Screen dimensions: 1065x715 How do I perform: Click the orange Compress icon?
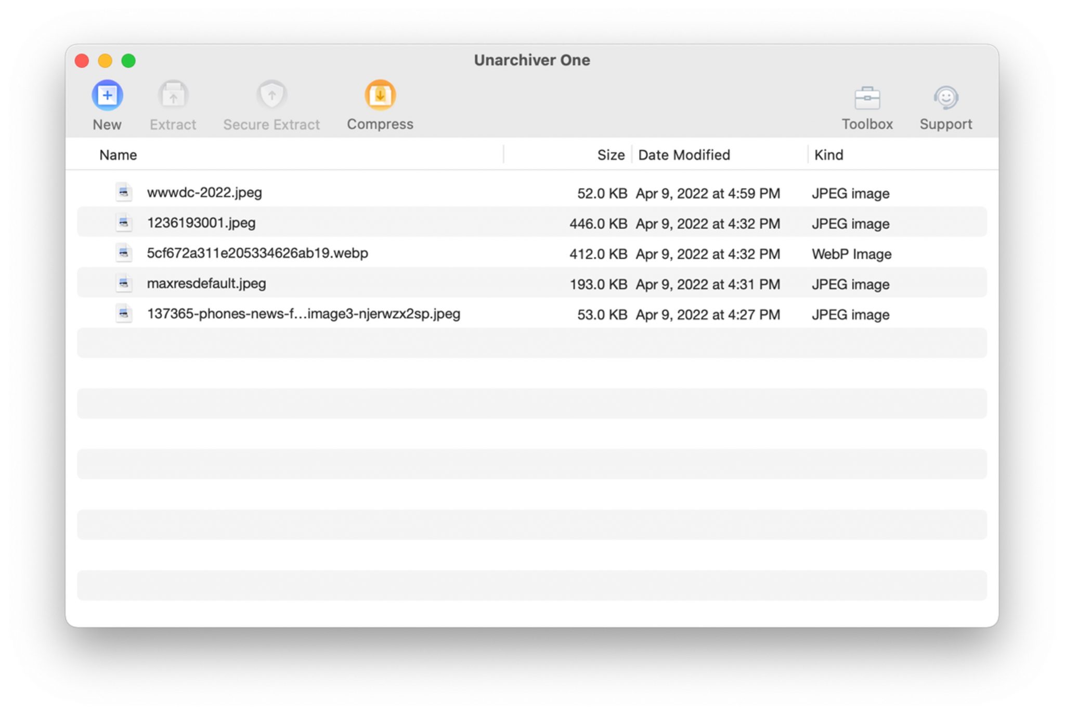tap(380, 96)
